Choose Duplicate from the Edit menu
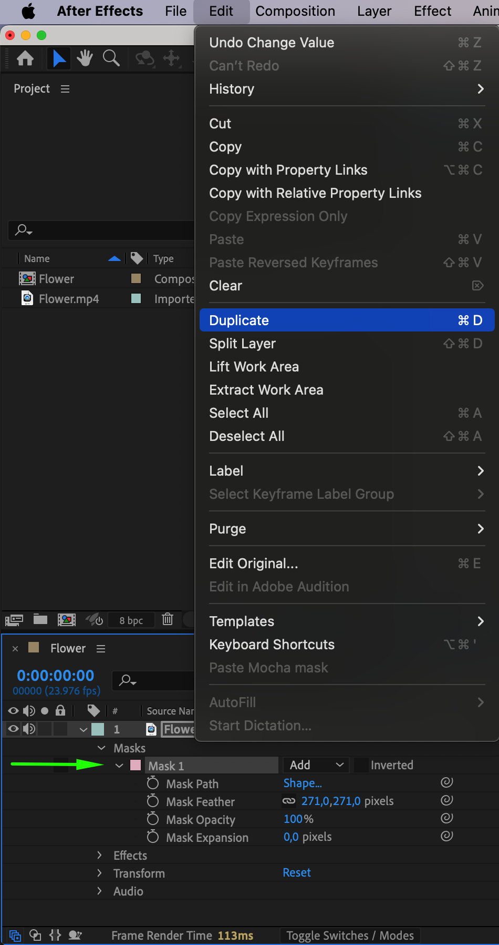 pyautogui.click(x=346, y=320)
